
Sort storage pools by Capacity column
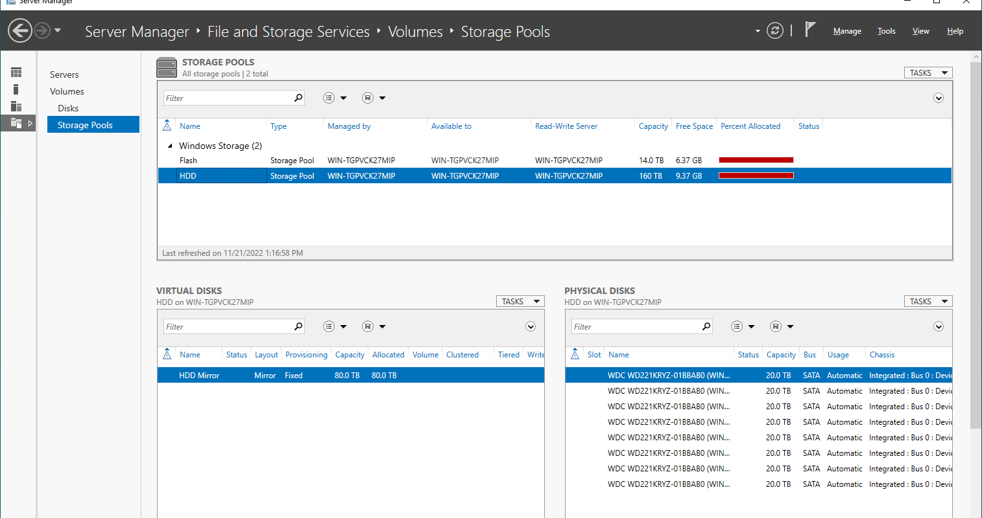pos(653,126)
